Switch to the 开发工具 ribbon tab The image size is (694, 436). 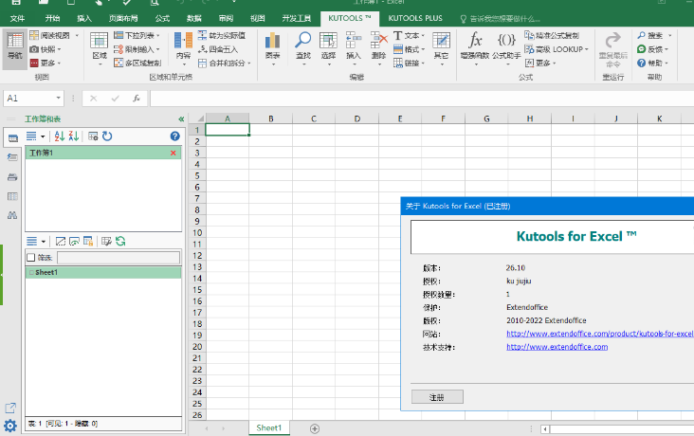[297, 18]
